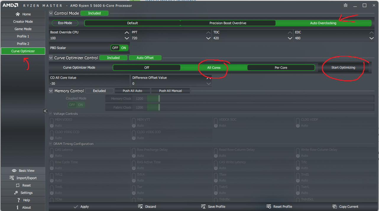Open Settings gear icon in sidebar

(x=16, y=193)
